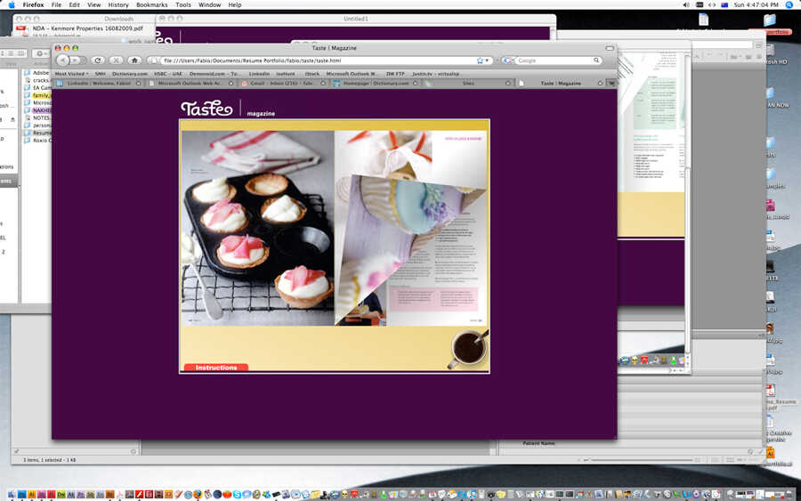Select the Adobe folder in Finder list
801x501 pixels.
point(41,72)
